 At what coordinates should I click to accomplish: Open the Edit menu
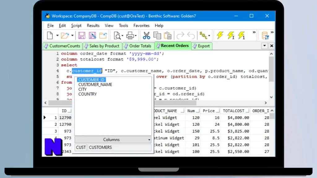pos(62,26)
